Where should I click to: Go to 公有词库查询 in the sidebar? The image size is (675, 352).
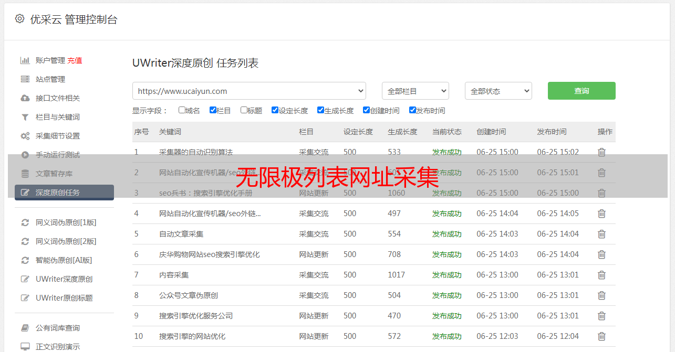[58, 328]
